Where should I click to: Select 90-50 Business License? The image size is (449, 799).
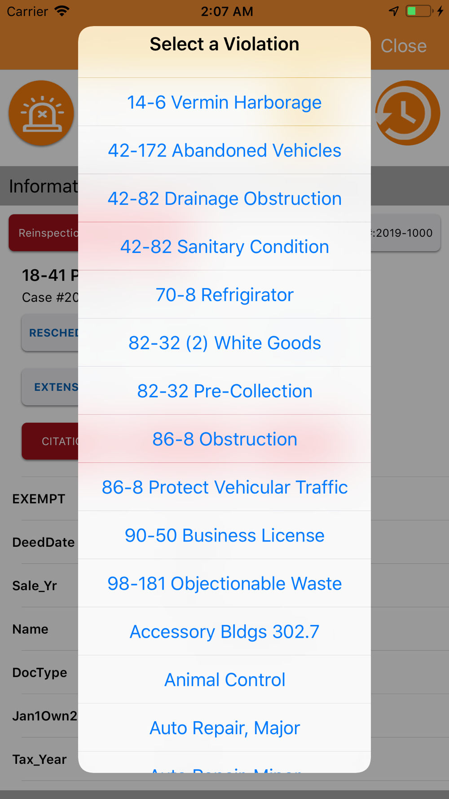pos(224,535)
